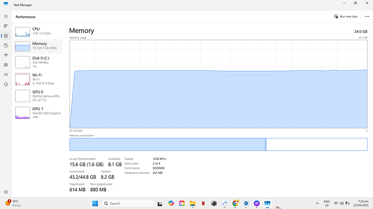Click the in-use value 15.6 GB (1.6 GB)
Viewport: 373px width, 209px height.
tap(86, 165)
